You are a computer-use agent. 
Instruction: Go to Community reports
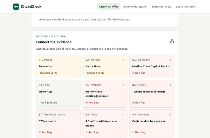click(x=135, y=6)
